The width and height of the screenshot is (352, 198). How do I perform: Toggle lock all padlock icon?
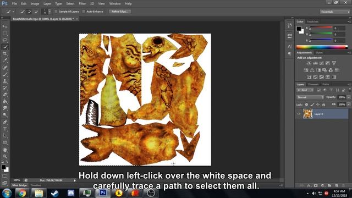point(323,105)
